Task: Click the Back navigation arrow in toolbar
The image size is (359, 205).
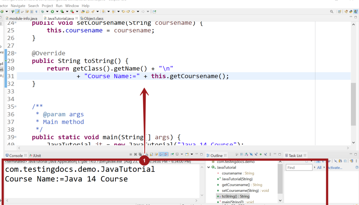Action: click(x=133, y=12)
